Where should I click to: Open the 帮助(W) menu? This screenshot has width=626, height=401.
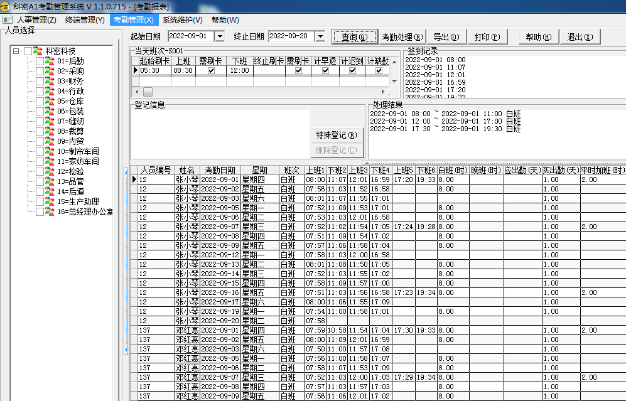225,20
